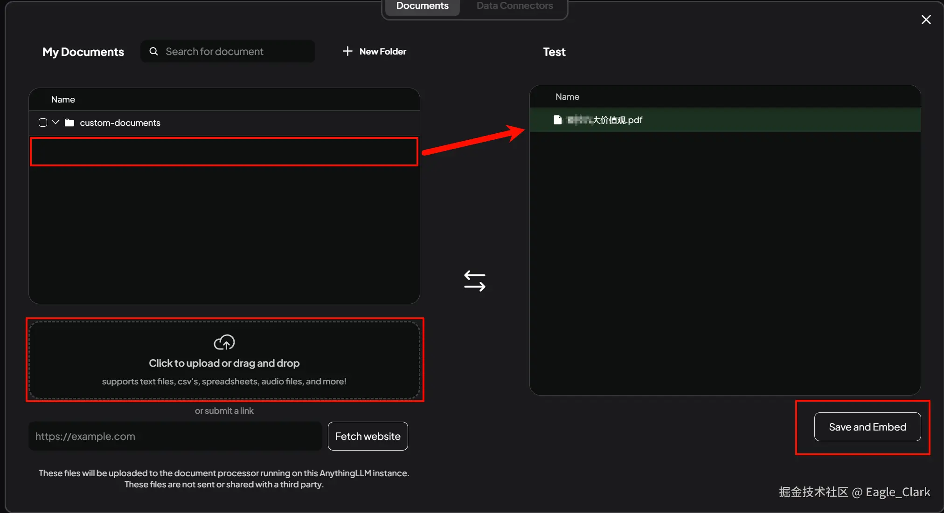Click the cloud upload icon
Screen dimensions: 944x513
coord(224,342)
